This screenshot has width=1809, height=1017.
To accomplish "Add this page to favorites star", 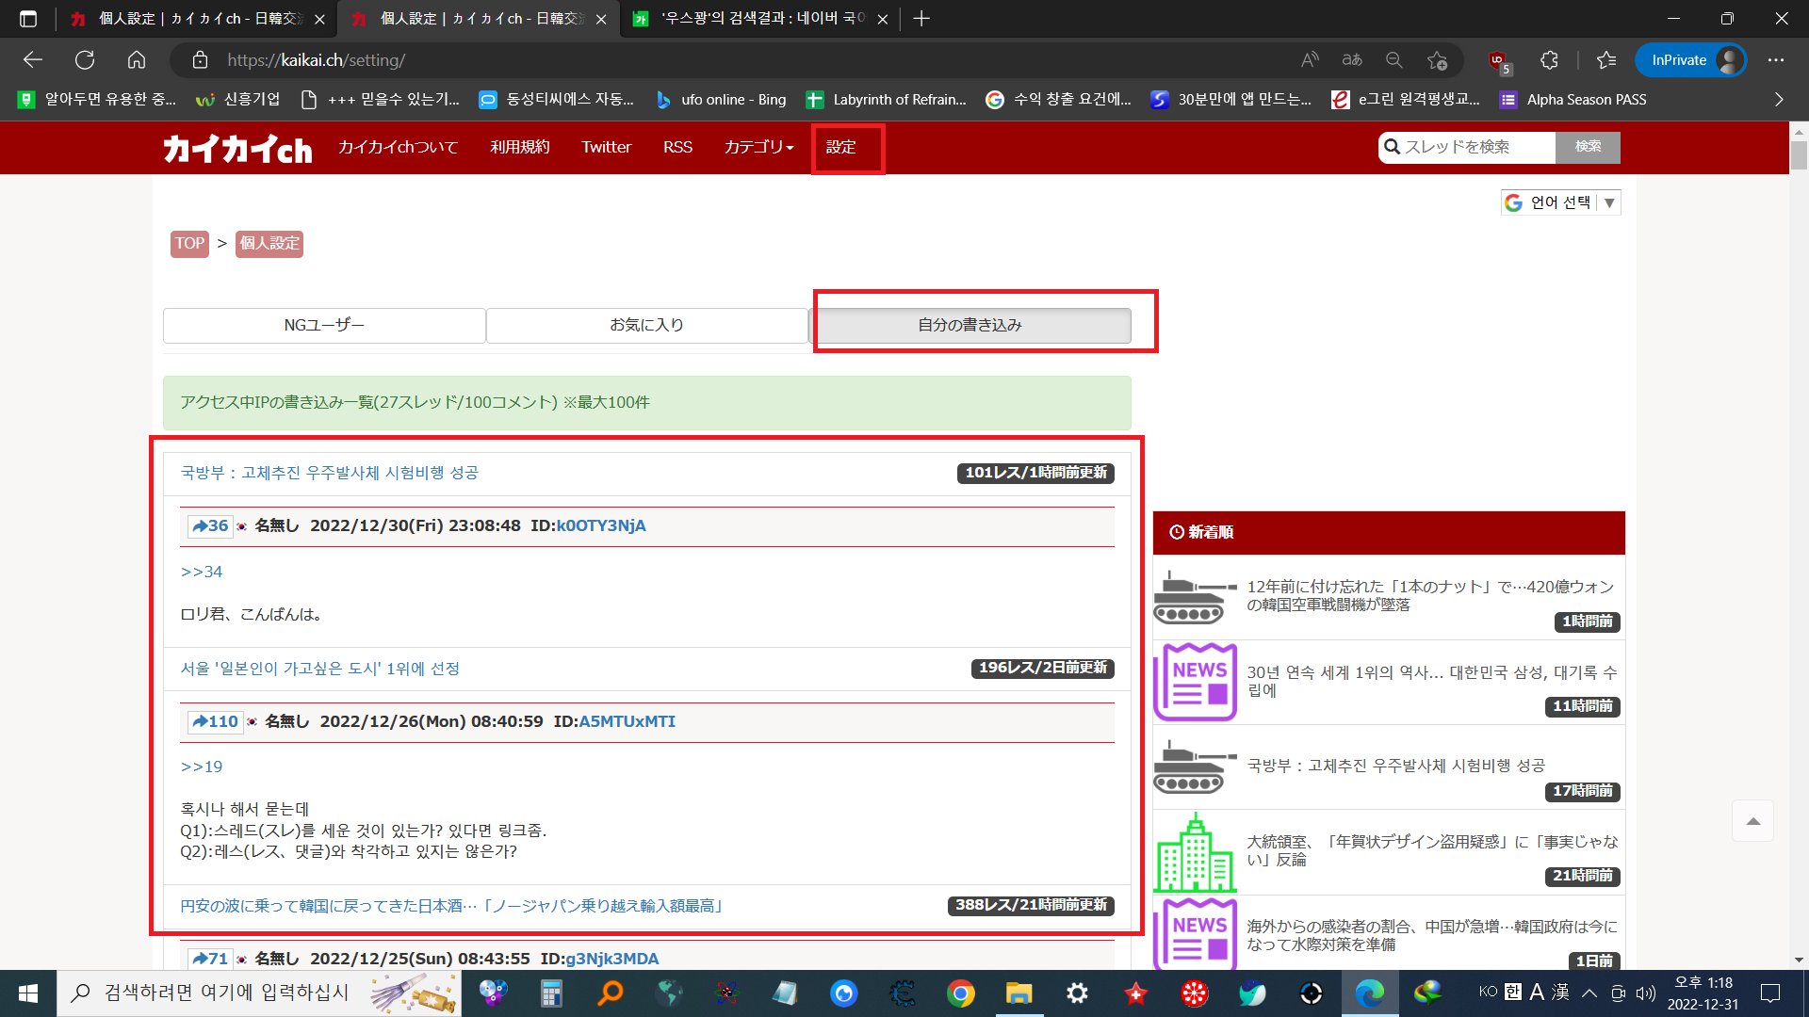I will point(1437,60).
